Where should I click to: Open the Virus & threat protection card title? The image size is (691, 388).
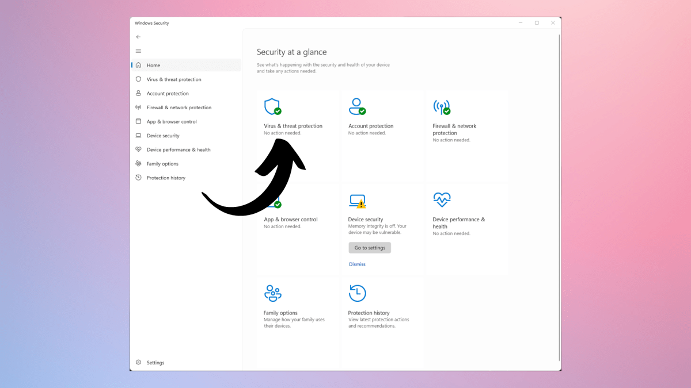click(x=293, y=126)
